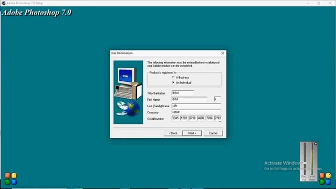Click the small middle initial box beside First Name
Image resolution: width=336 pixels, height=189 pixels.
tap(217, 99)
